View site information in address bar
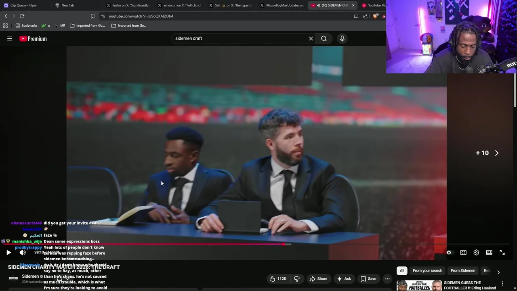The width and height of the screenshot is (517, 291). tap(103, 16)
